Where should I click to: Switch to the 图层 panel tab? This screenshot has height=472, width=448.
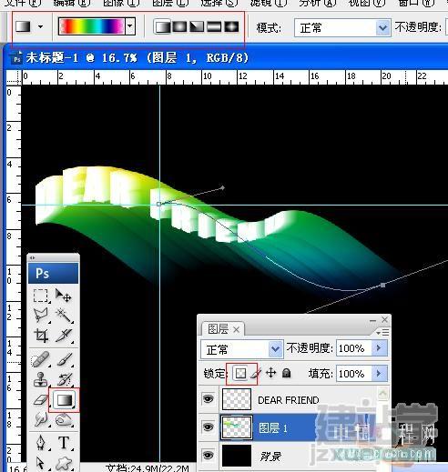219,329
